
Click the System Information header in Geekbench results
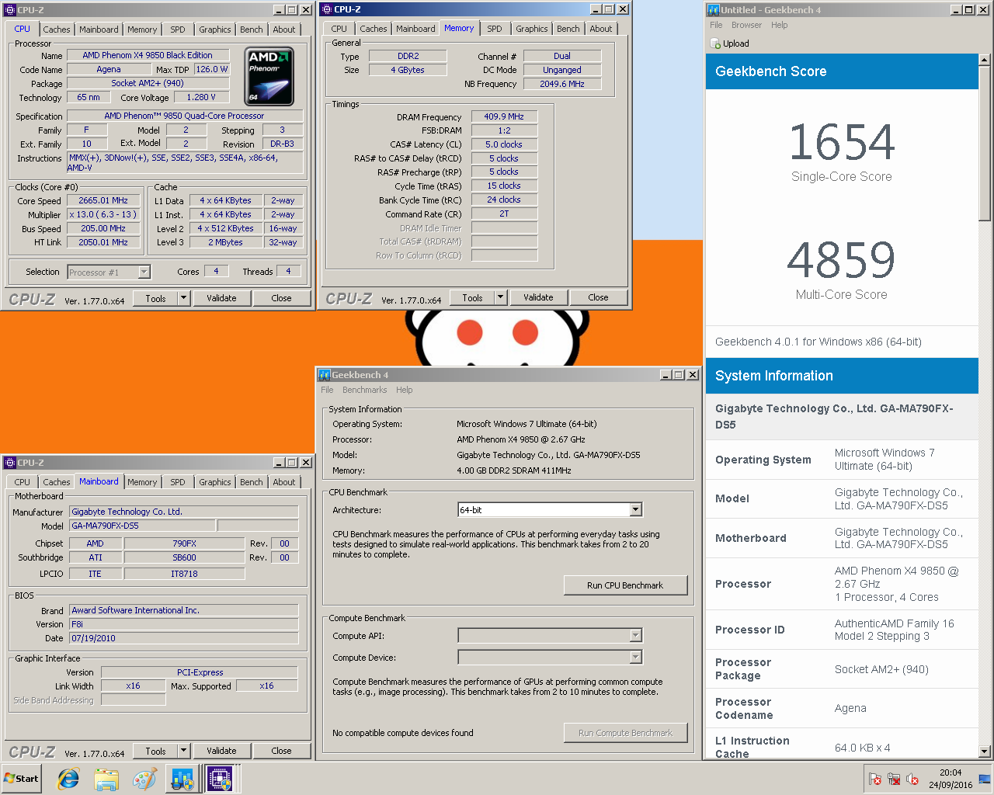(842, 376)
